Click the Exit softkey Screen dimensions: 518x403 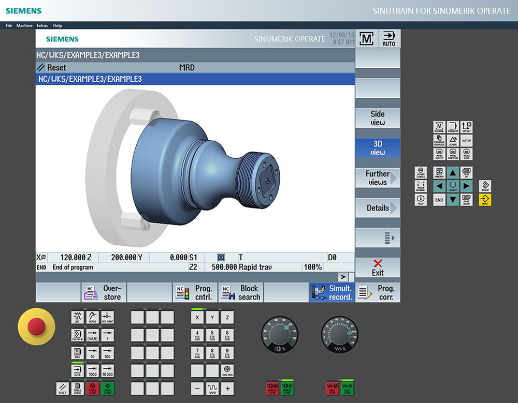click(378, 267)
